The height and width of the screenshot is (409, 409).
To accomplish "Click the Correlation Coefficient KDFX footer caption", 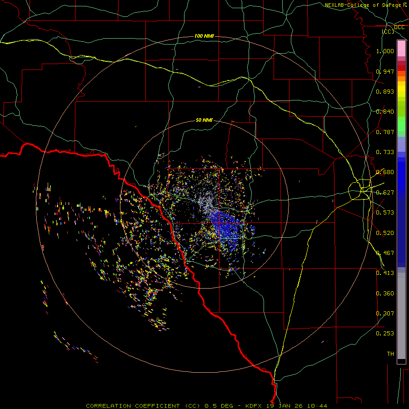I will point(206,406).
